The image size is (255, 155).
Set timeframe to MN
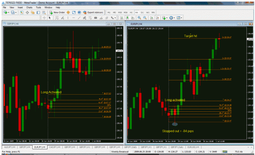pyautogui.click(x=153, y=13)
